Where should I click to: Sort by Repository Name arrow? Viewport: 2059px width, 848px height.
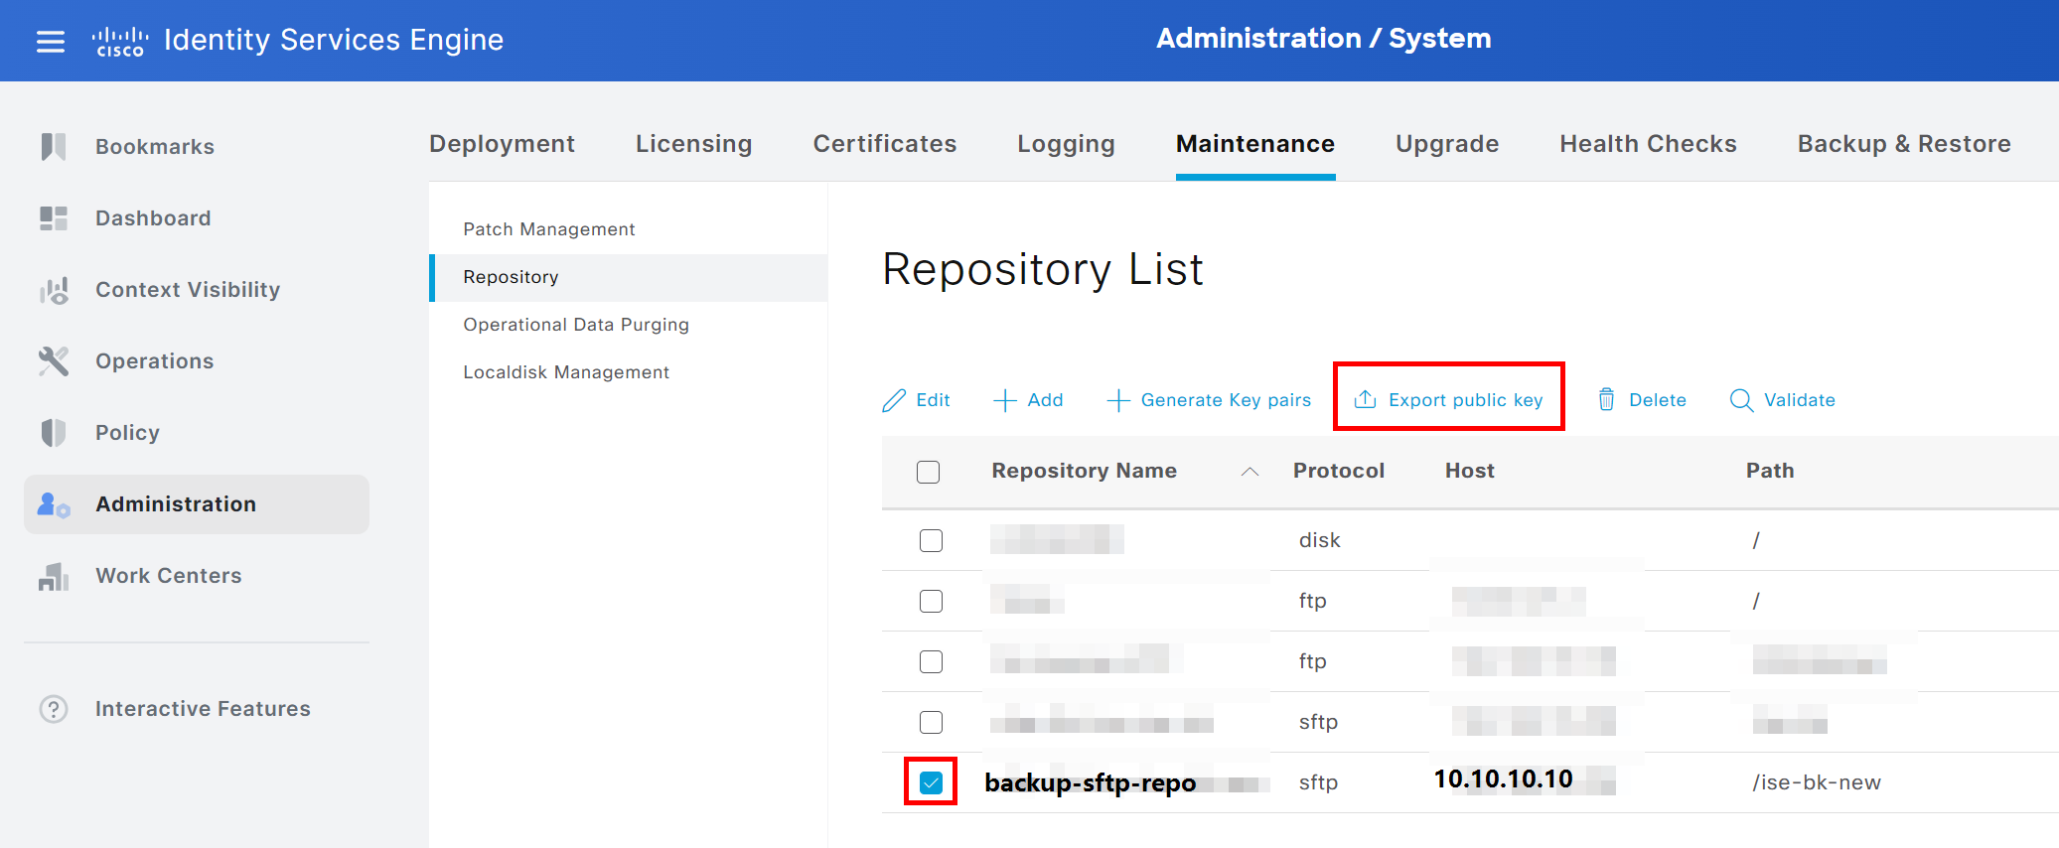(1250, 472)
